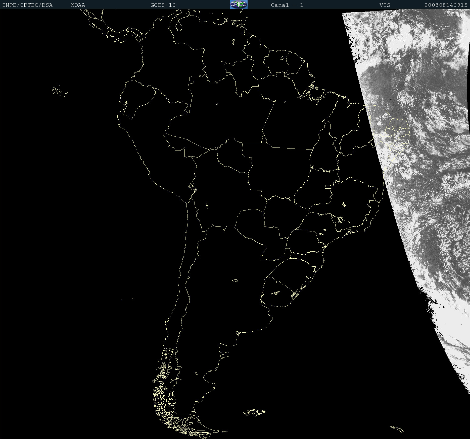Image resolution: width=470 pixels, height=439 pixels.
Task: Select the Canal - 1 label
Action: coord(287,5)
